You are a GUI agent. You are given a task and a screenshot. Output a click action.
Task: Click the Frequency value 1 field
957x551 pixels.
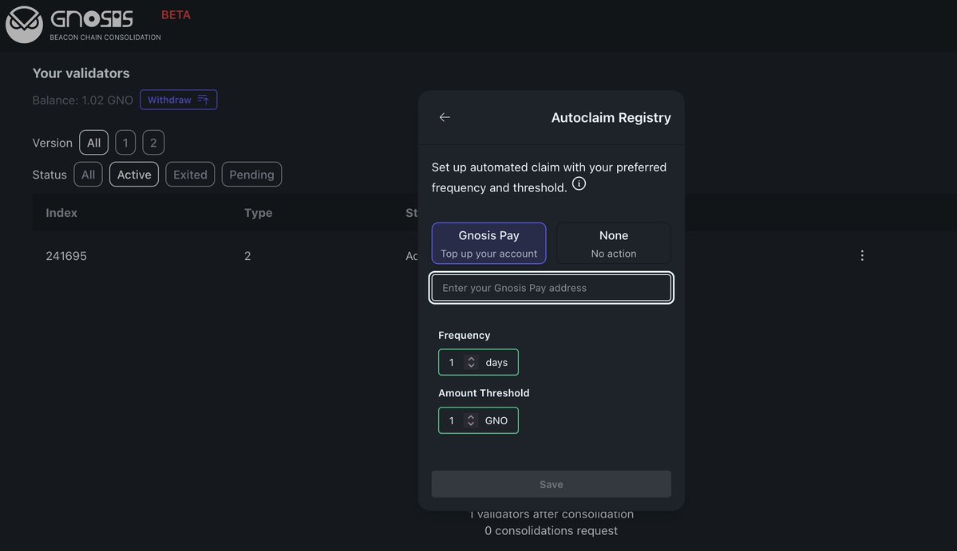point(452,362)
